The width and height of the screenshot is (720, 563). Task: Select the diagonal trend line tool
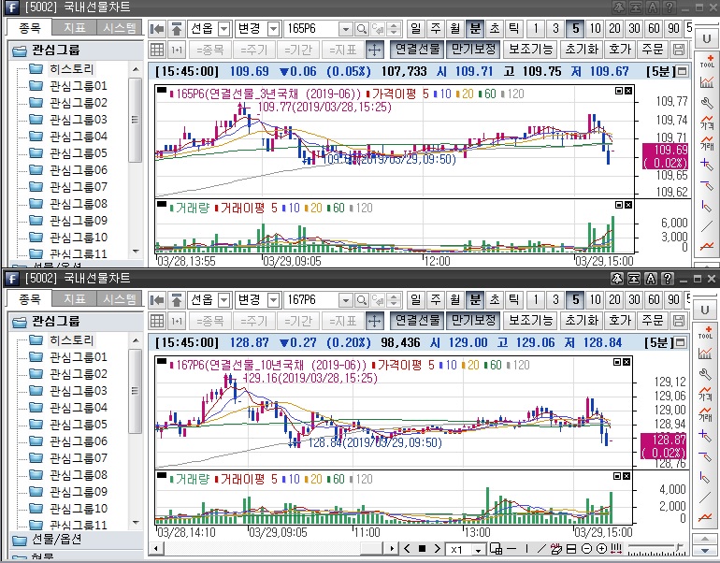coord(707,226)
